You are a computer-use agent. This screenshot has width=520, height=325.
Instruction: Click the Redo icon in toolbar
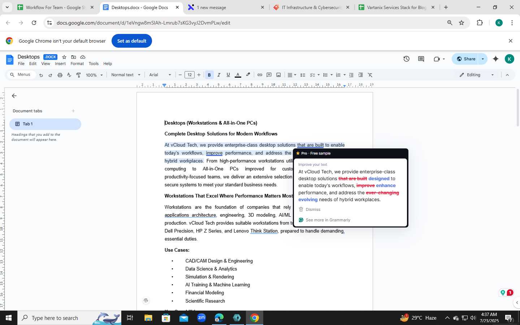50,75
